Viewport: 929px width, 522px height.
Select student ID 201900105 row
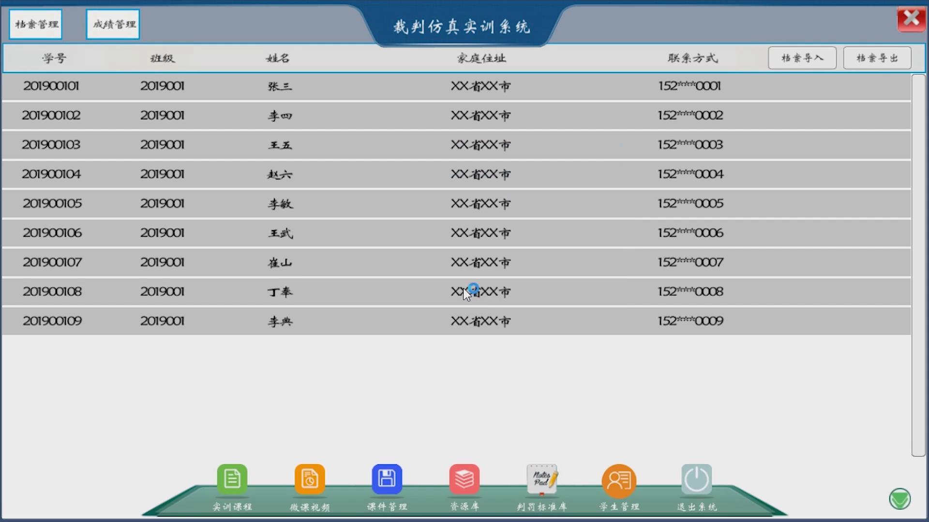[x=52, y=203]
